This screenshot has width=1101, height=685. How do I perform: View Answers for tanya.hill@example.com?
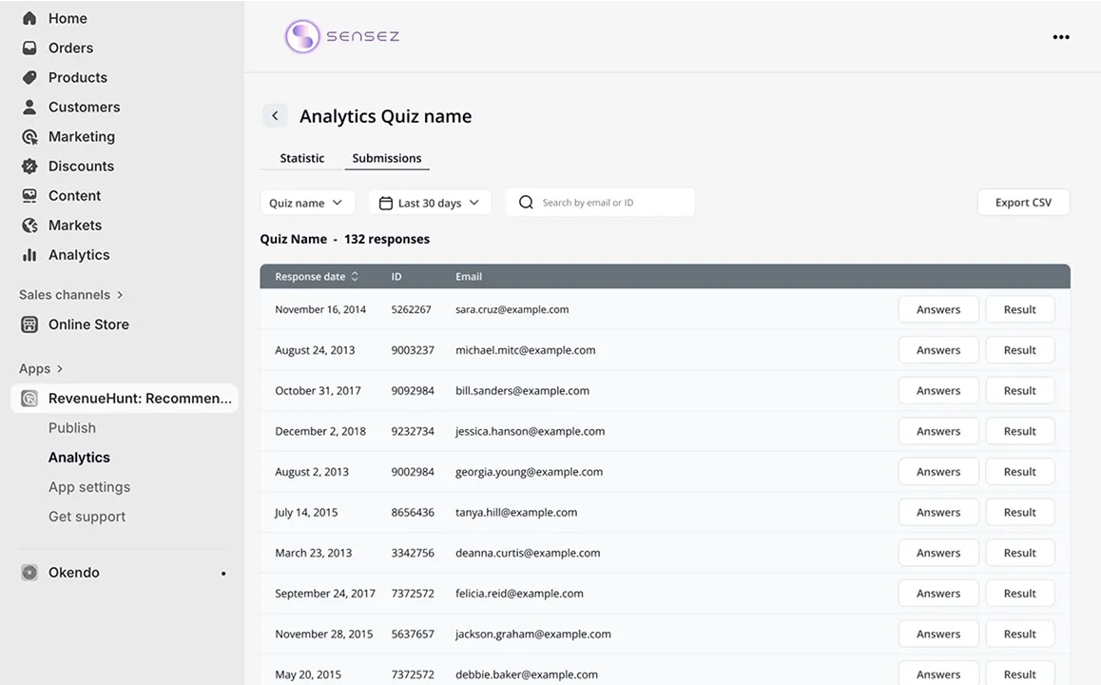[938, 512]
